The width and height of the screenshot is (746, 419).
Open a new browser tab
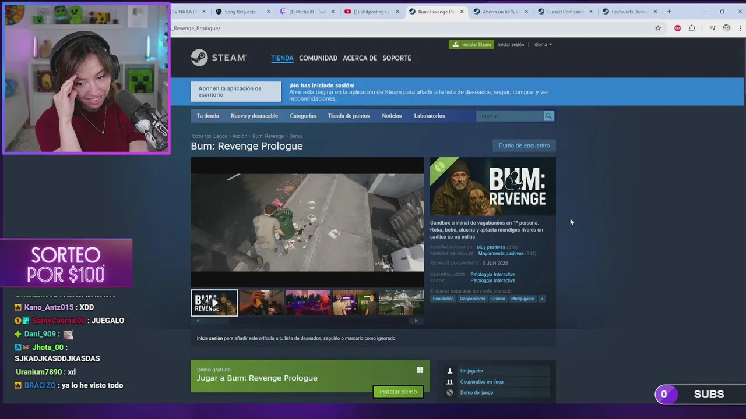pyautogui.click(x=669, y=12)
